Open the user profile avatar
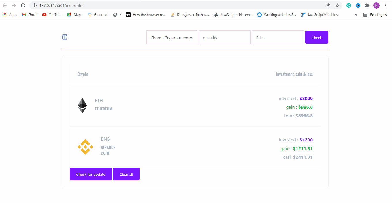The height and width of the screenshot is (203, 392). 376,5
